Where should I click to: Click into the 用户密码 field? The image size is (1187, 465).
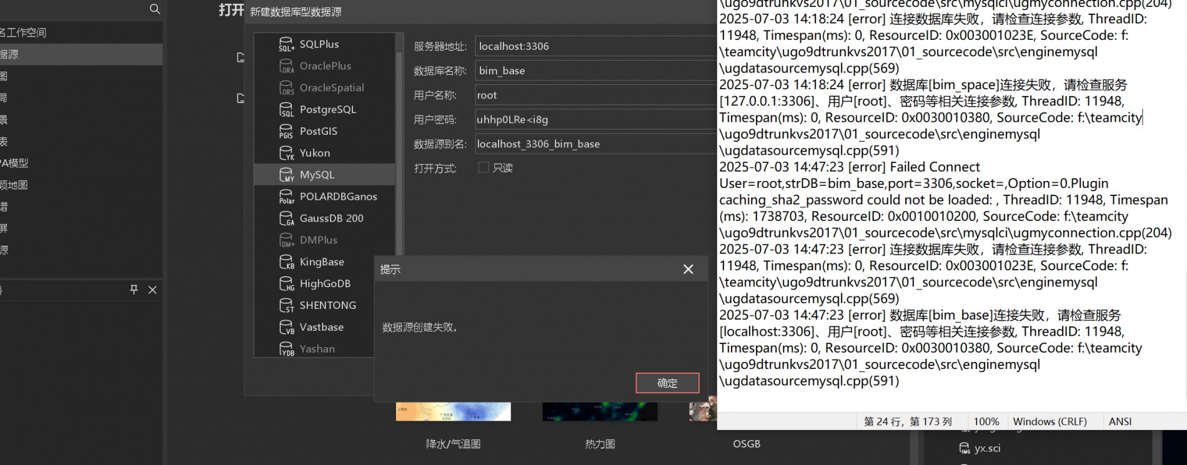click(595, 119)
